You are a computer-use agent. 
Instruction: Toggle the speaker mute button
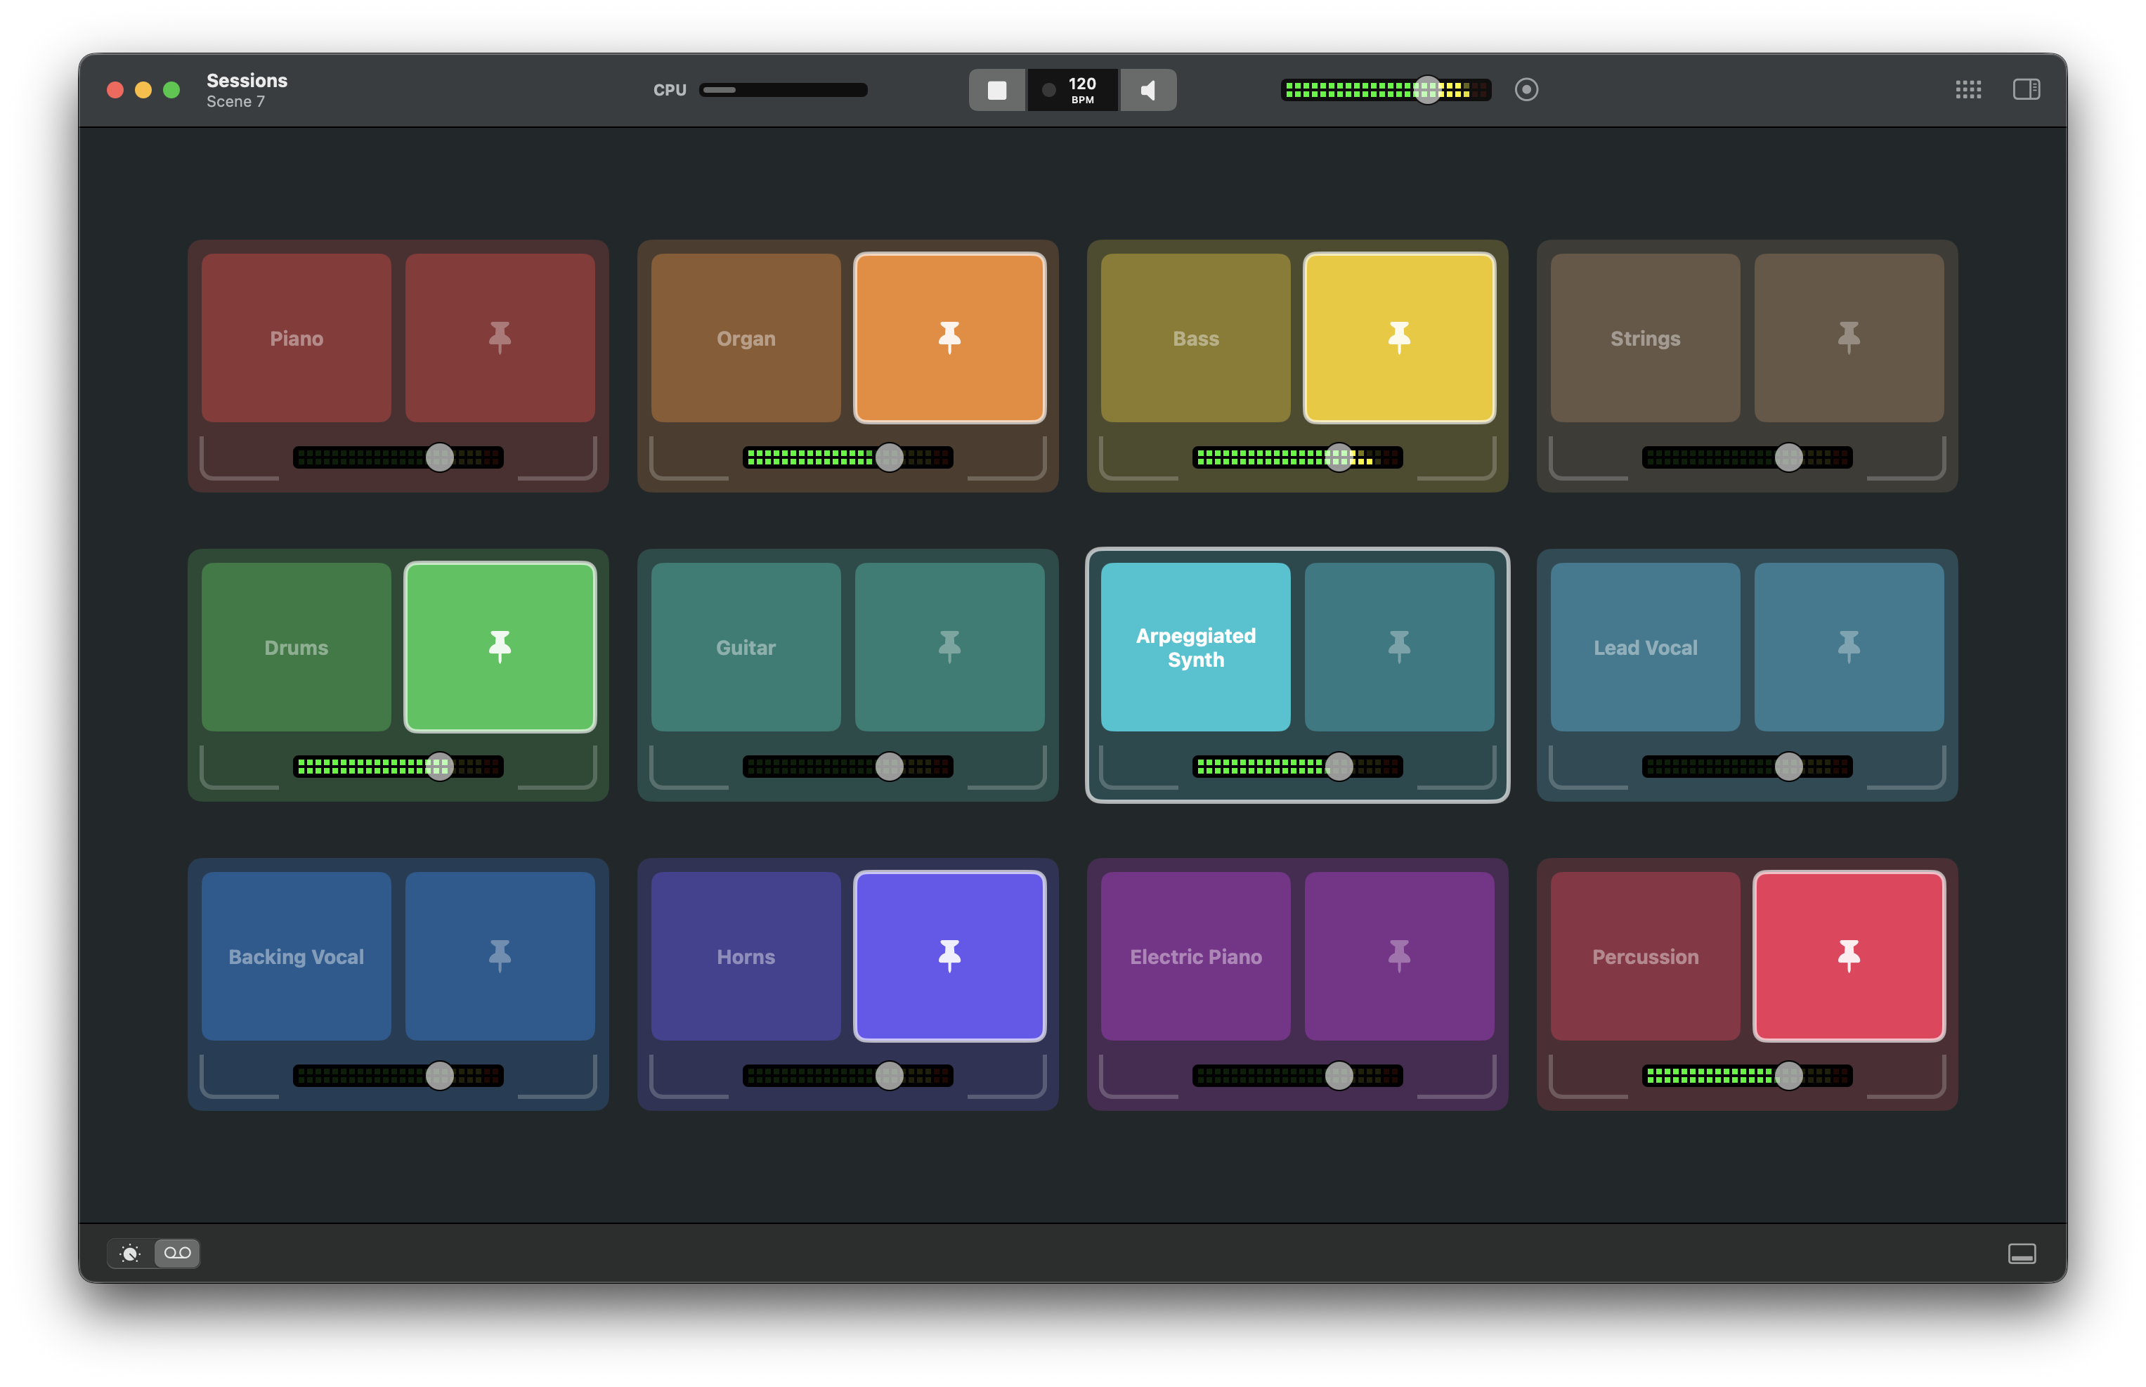1148,90
